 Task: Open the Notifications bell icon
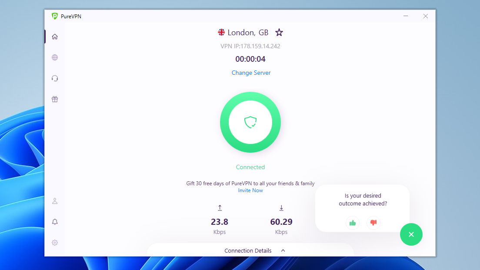coord(55,222)
